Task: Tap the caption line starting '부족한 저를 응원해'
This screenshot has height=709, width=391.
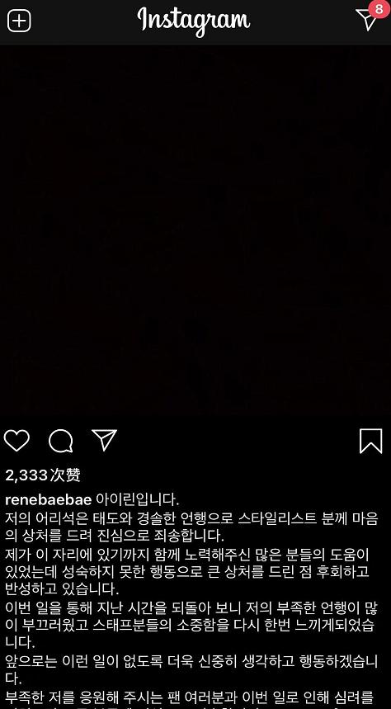Action: 190,697
